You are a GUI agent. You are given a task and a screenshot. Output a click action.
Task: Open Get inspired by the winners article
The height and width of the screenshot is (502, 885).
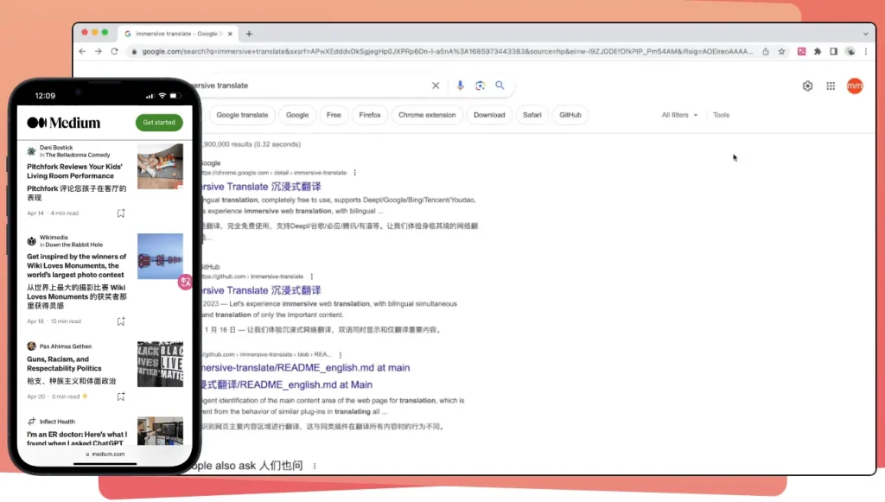(x=77, y=265)
